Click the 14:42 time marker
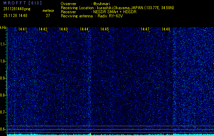The image size is (214, 136). click(x=43, y=29)
